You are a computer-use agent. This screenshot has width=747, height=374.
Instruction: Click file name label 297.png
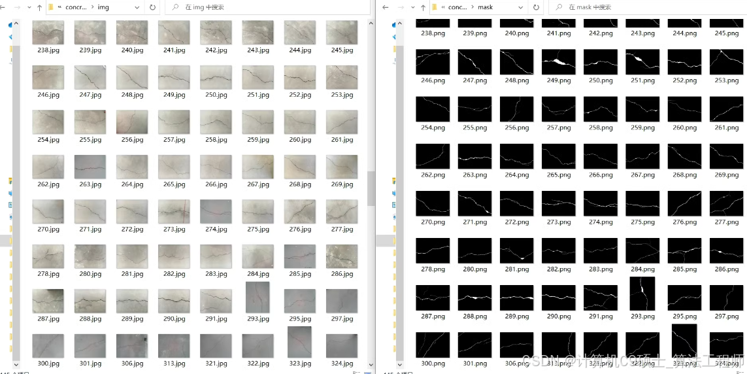(x=727, y=316)
